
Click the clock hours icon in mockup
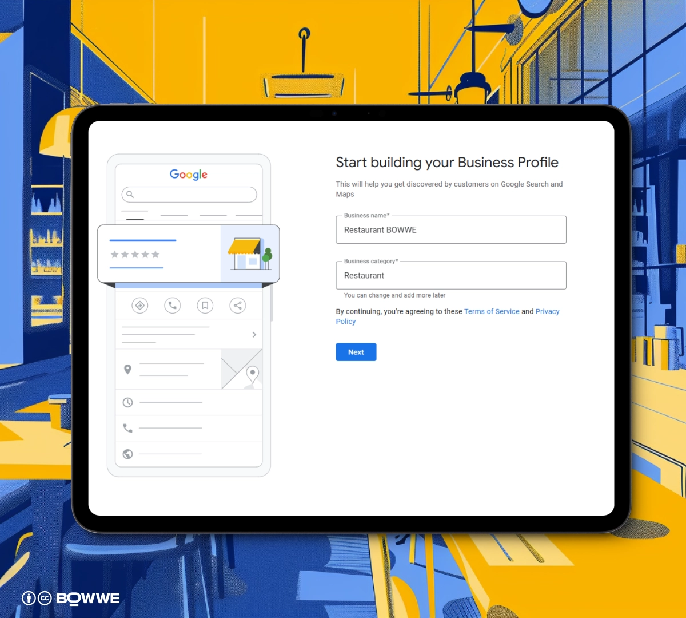[x=128, y=402]
